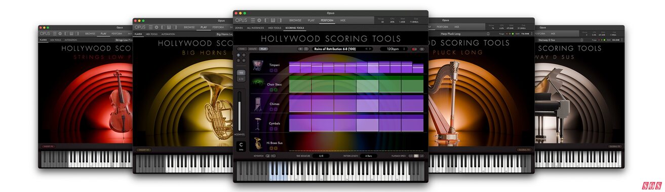Open the Ruins of Retribution preset dropdown

343,49
